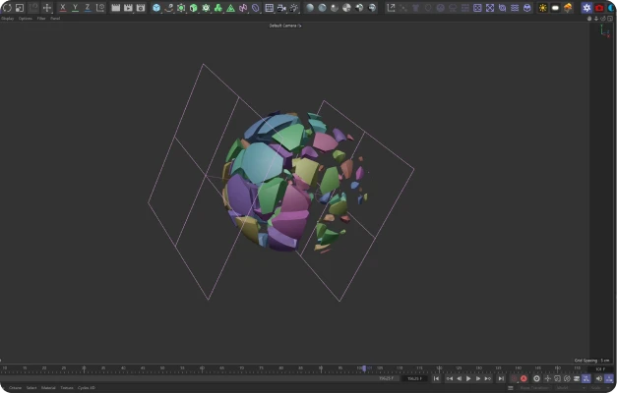This screenshot has width=617, height=393.
Task: Open the Volume builder green icon
Action: 218,8
